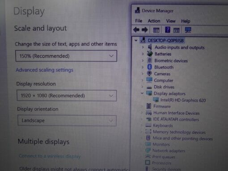Open the Landscape orientation dropdown
The width and height of the screenshot is (228, 171).
pos(67,121)
